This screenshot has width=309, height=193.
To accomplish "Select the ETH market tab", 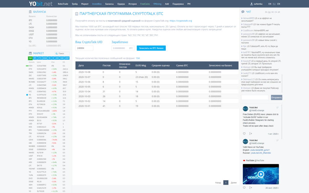I will [40, 58].
